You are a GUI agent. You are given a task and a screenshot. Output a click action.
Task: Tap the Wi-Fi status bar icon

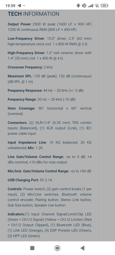pos(97,6)
